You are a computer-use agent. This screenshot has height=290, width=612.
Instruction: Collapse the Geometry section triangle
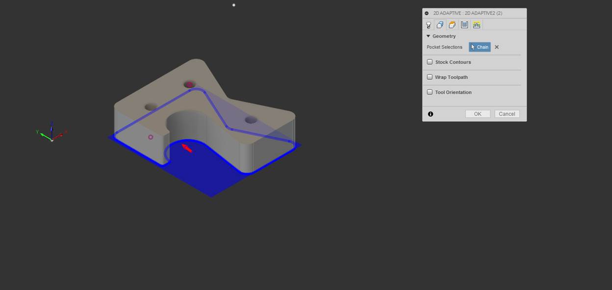(x=428, y=36)
